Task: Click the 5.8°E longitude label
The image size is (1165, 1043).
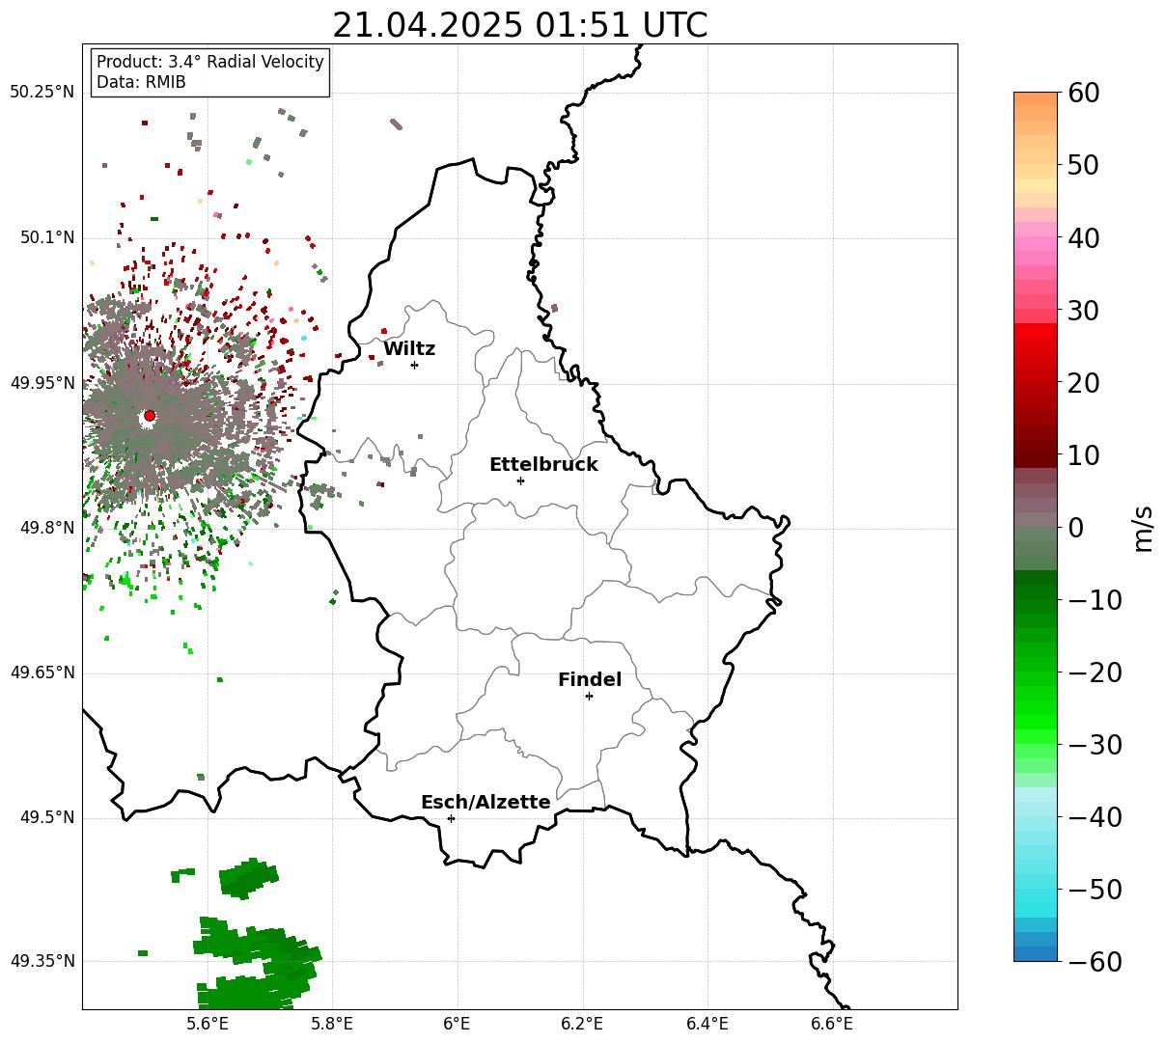Action: pyautogui.click(x=333, y=1024)
